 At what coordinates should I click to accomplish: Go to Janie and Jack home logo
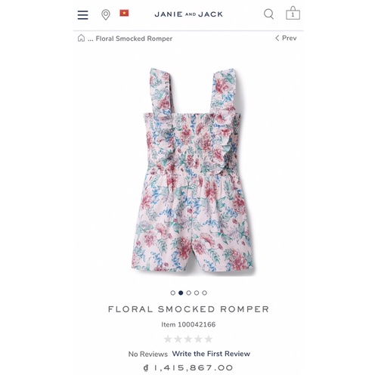188,14
